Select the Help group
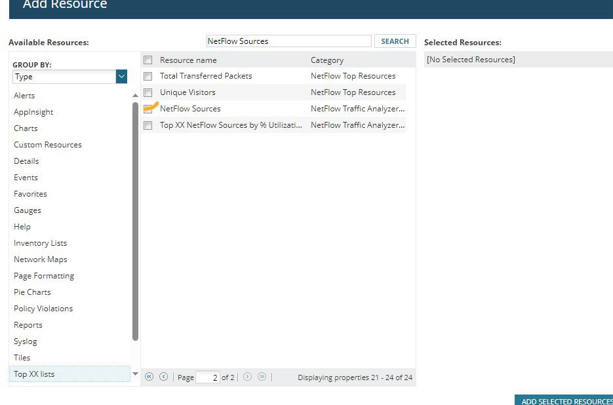This screenshot has width=613, height=405. pos(22,227)
